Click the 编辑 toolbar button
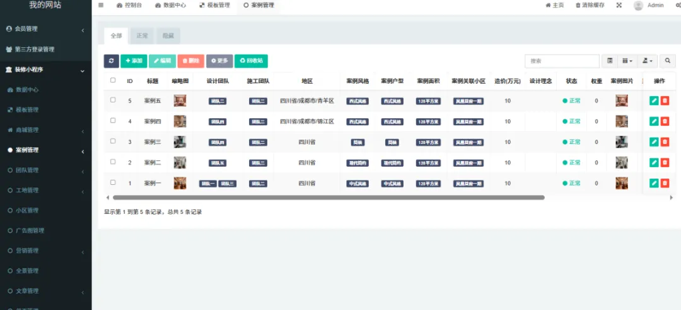The image size is (681, 310). point(163,61)
